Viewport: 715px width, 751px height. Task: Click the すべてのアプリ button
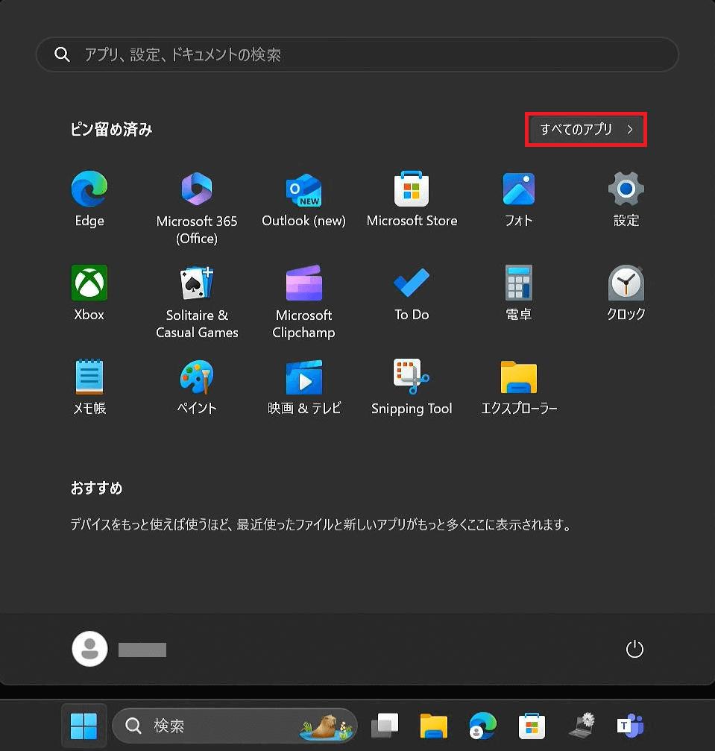[x=586, y=129]
